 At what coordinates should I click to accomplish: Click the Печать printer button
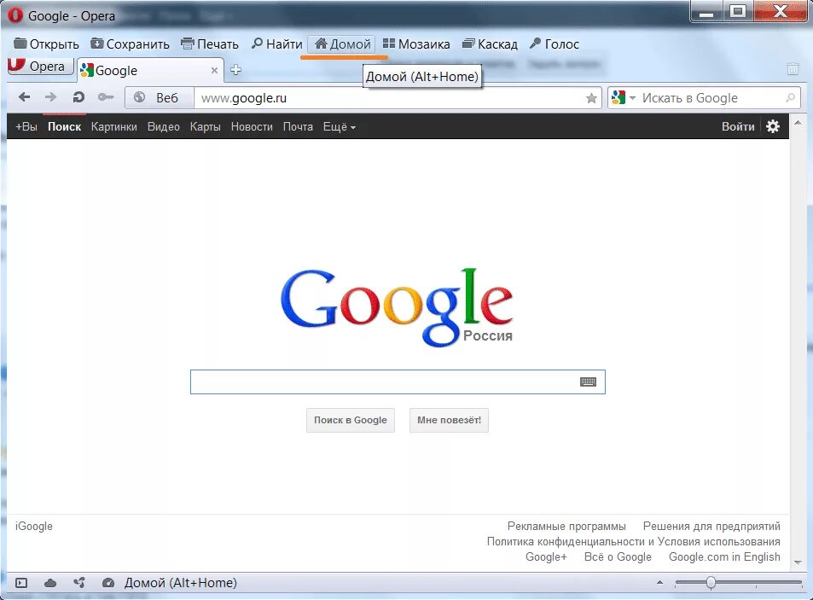(210, 44)
